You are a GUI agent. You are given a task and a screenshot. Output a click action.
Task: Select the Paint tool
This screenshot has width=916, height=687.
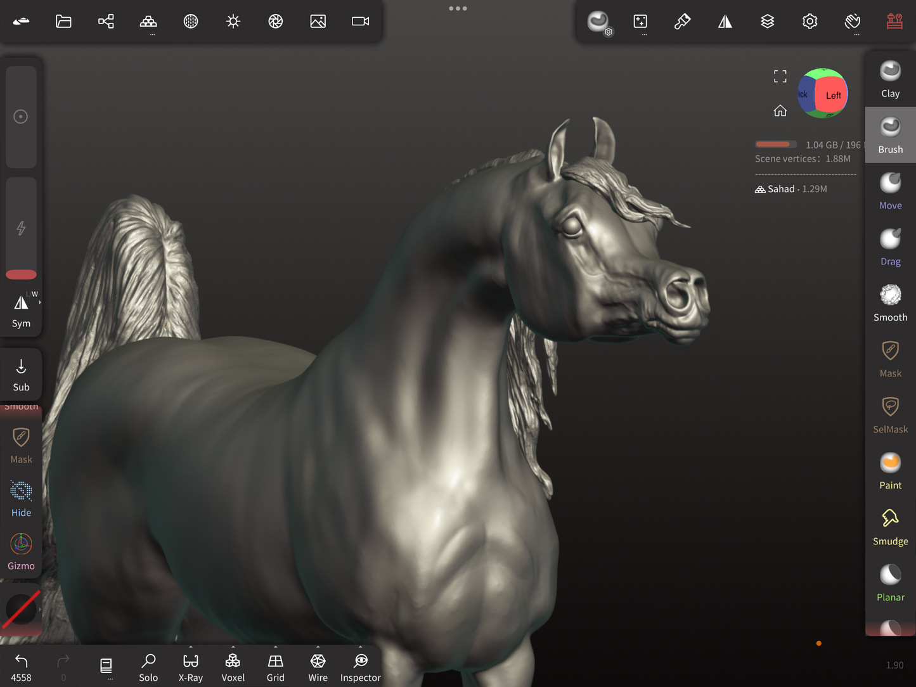890,471
